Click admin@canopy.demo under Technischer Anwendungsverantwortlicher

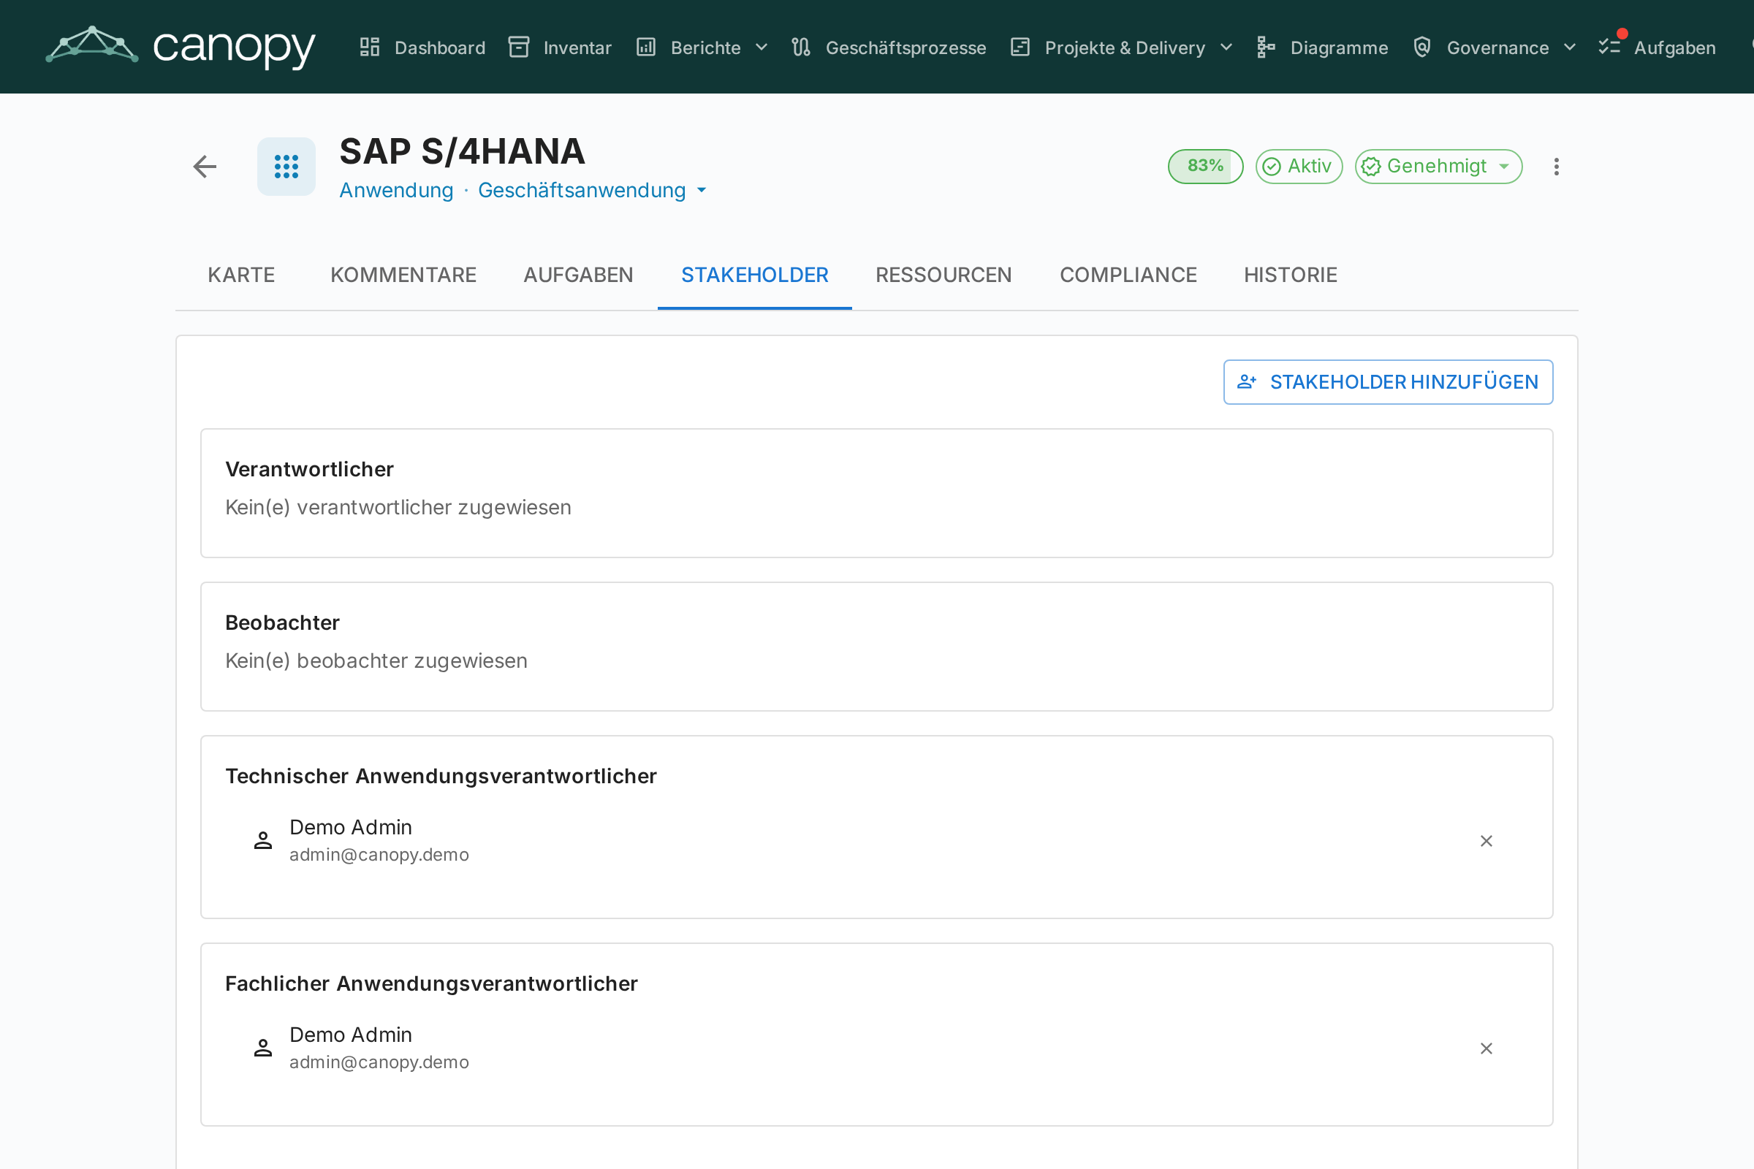point(379,855)
